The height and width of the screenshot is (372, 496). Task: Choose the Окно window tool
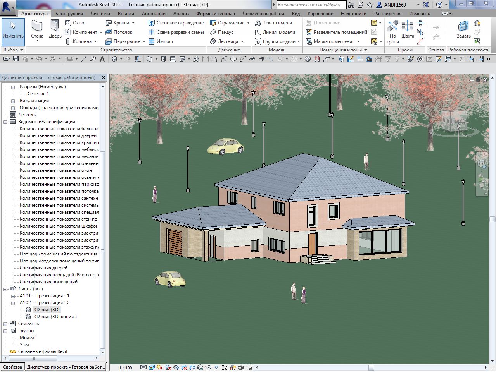[74, 23]
